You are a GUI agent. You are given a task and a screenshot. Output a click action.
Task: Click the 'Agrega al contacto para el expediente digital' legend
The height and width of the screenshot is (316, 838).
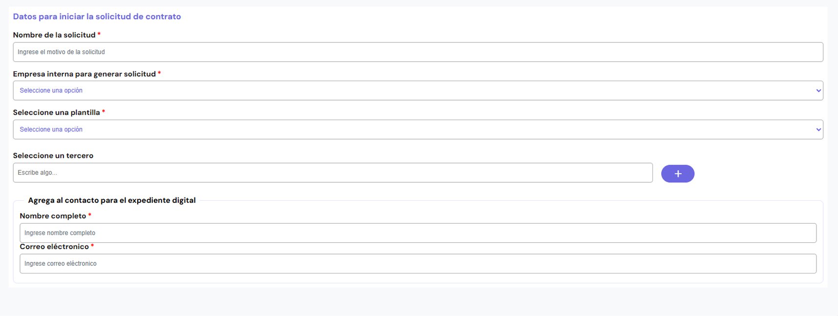[x=112, y=200]
